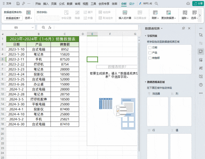Click the cloud sync icon
This screenshot has height=159, width=205.
click(x=188, y=4)
